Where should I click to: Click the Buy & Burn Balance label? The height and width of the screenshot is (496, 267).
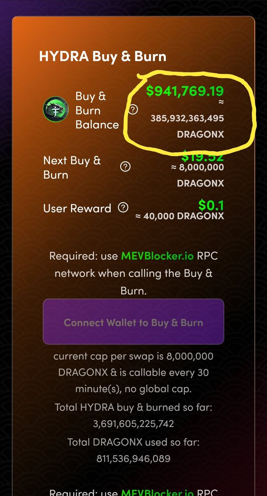point(97,110)
